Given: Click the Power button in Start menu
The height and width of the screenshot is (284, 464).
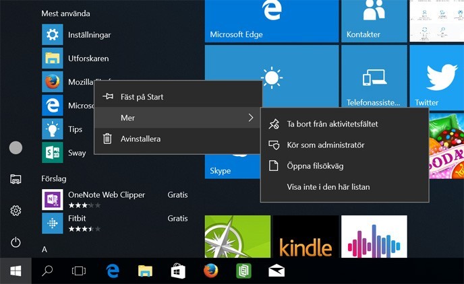Looking at the screenshot, I should tap(16, 242).
